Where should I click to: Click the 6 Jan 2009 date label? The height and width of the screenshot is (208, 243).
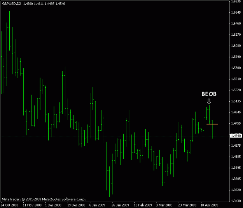click(97, 205)
